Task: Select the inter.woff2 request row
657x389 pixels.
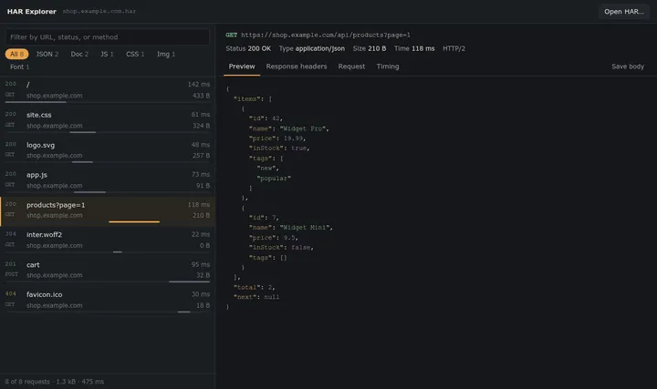Action: point(108,241)
